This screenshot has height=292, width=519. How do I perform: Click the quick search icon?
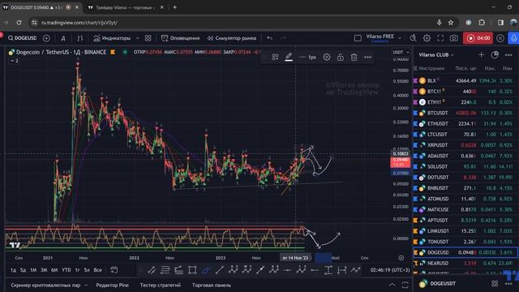click(x=413, y=38)
